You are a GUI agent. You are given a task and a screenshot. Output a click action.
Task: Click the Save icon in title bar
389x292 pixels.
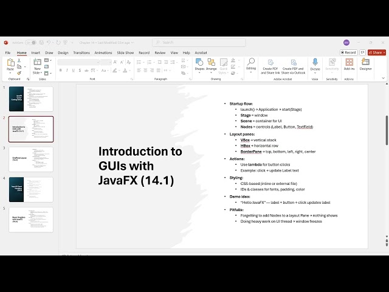pyautogui.click(x=41, y=43)
